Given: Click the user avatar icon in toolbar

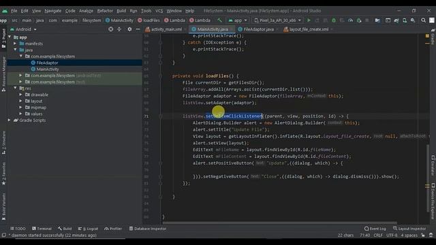Looking at the screenshot, I should pos(432,20).
